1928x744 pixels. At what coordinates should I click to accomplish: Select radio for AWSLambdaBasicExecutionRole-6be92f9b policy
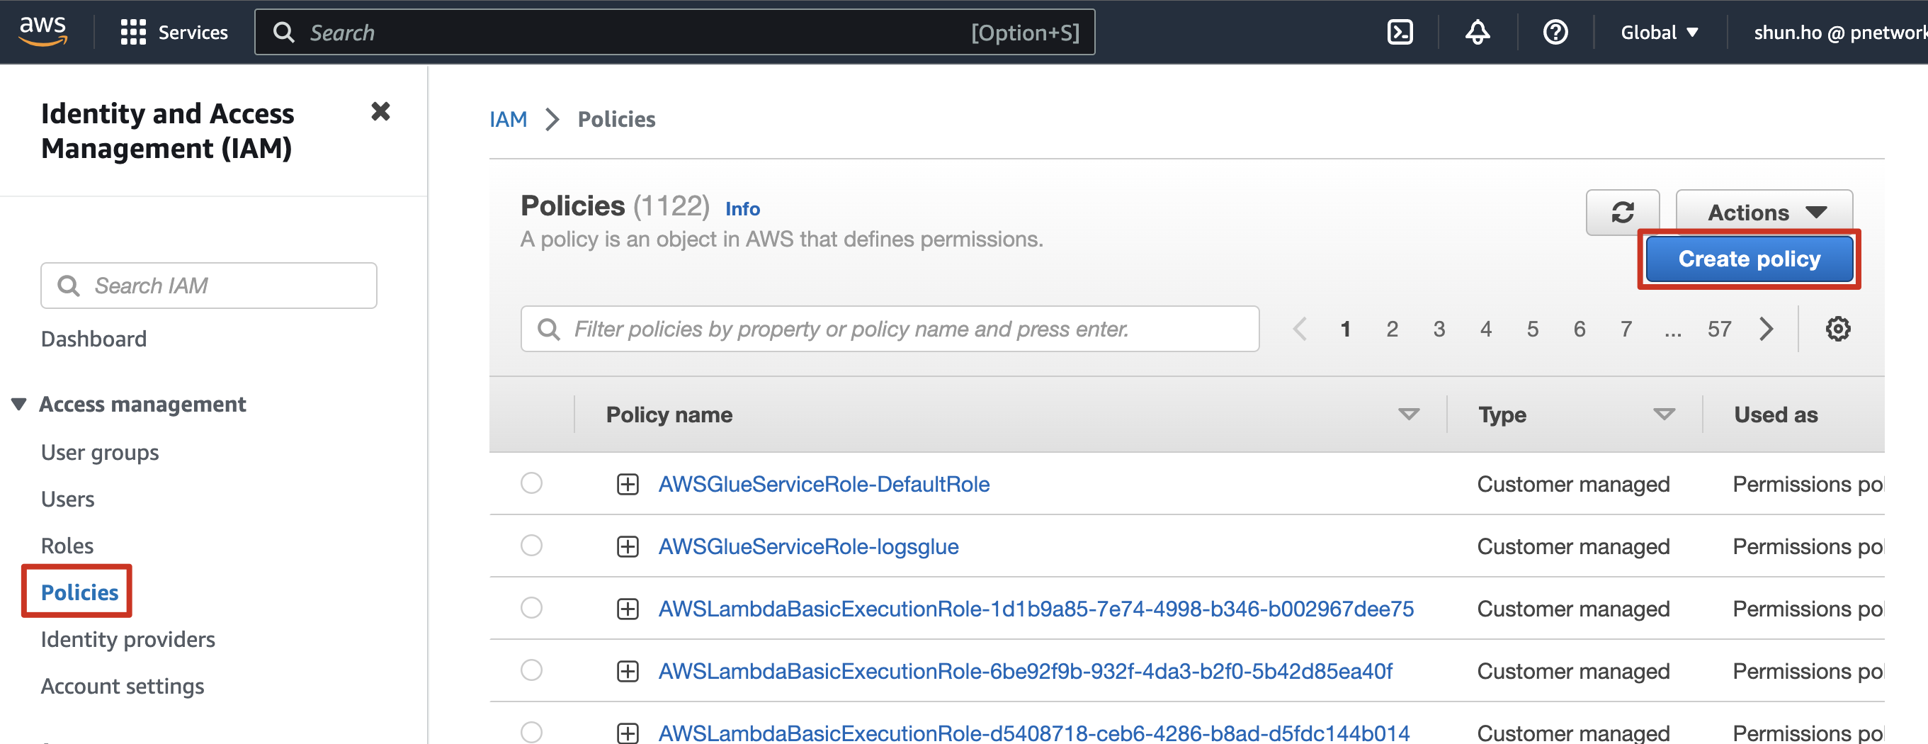(531, 669)
